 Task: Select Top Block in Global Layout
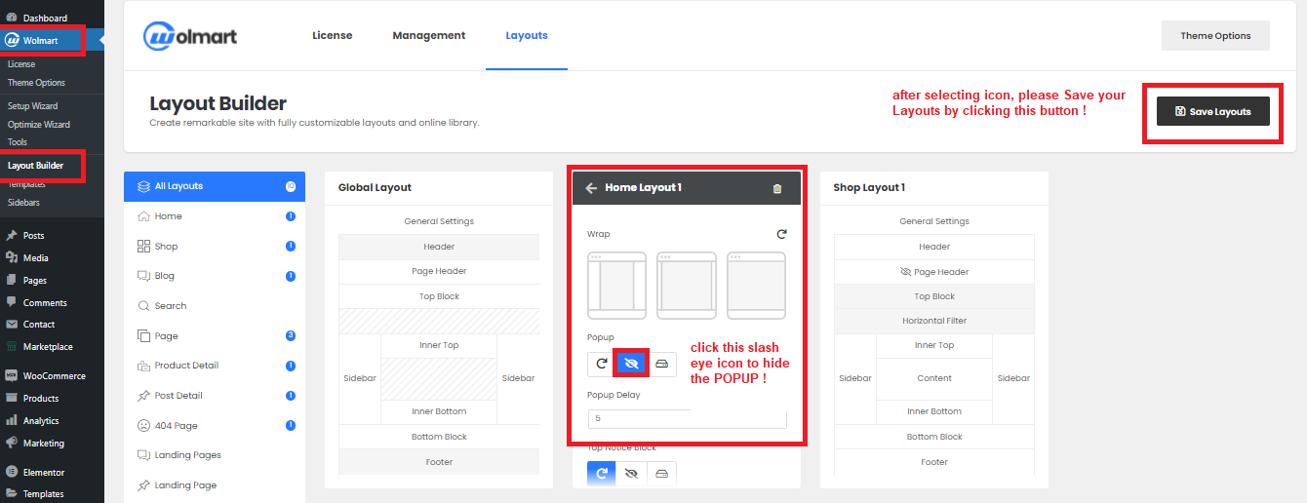click(x=439, y=296)
